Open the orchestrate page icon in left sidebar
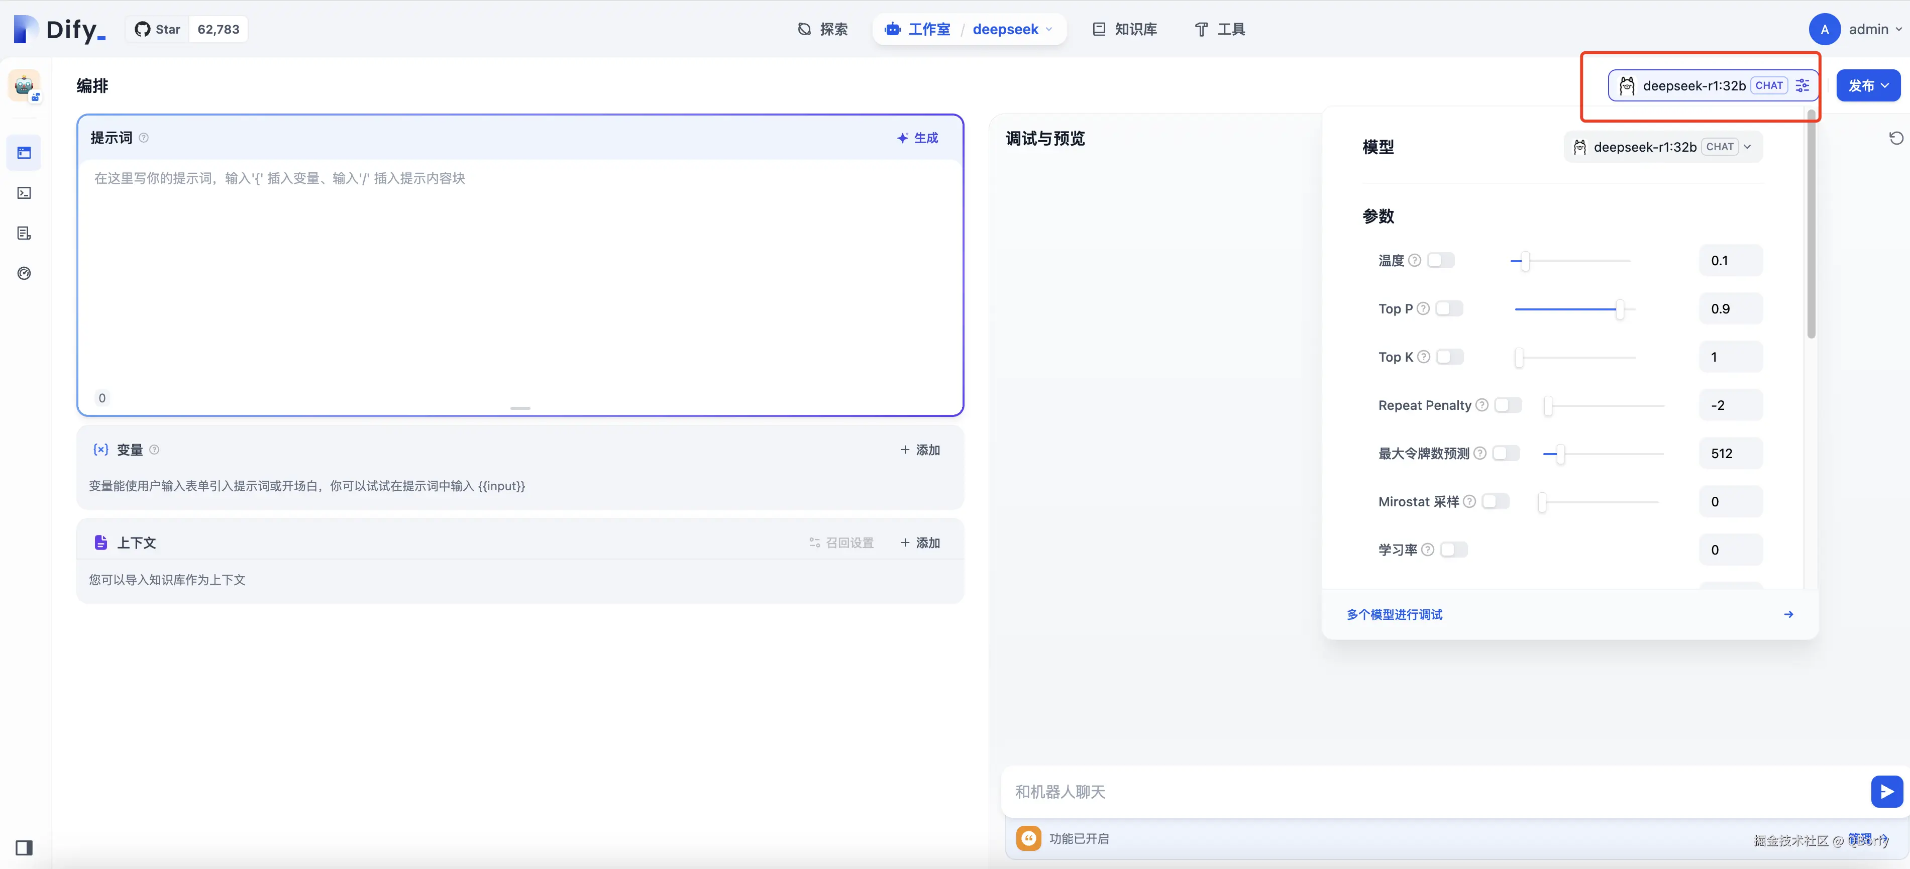1910x869 pixels. pos(24,153)
